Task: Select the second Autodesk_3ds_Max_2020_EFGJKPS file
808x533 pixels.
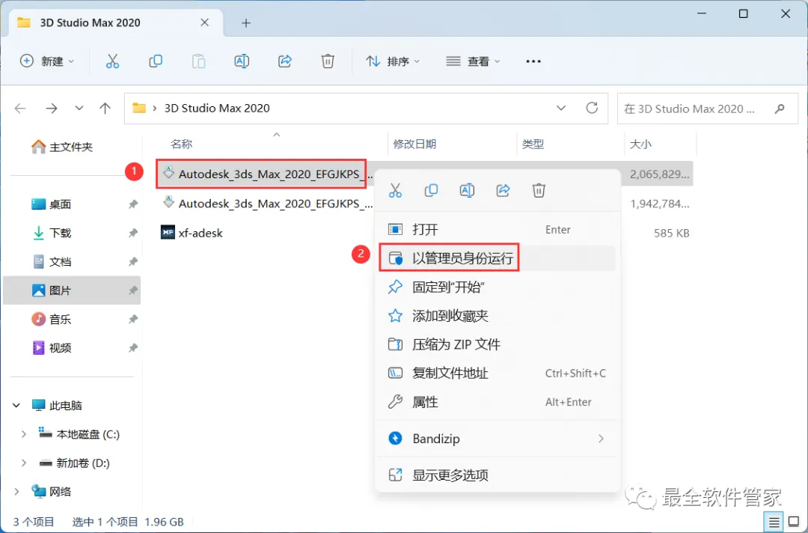Action: click(267, 204)
